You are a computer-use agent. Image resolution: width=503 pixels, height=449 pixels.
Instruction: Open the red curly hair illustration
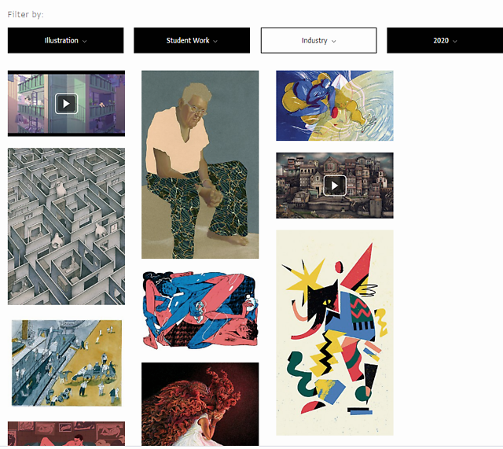tap(200, 404)
